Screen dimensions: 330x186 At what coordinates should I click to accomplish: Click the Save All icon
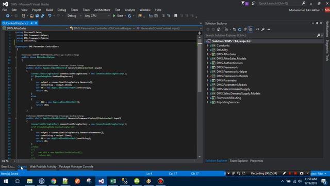click(x=42, y=16)
